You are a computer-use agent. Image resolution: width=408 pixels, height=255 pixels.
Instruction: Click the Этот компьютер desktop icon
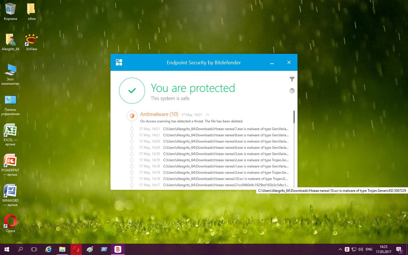pyautogui.click(x=10, y=75)
